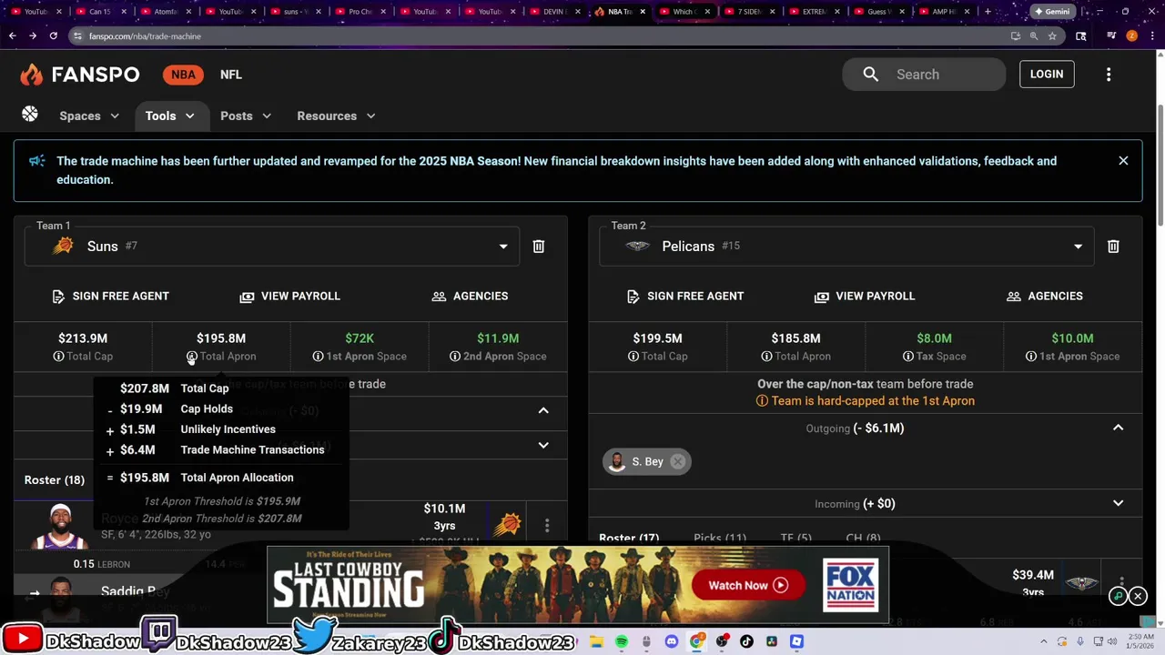Click the S. Bey player chip

pyautogui.click(x=646, y=461)
